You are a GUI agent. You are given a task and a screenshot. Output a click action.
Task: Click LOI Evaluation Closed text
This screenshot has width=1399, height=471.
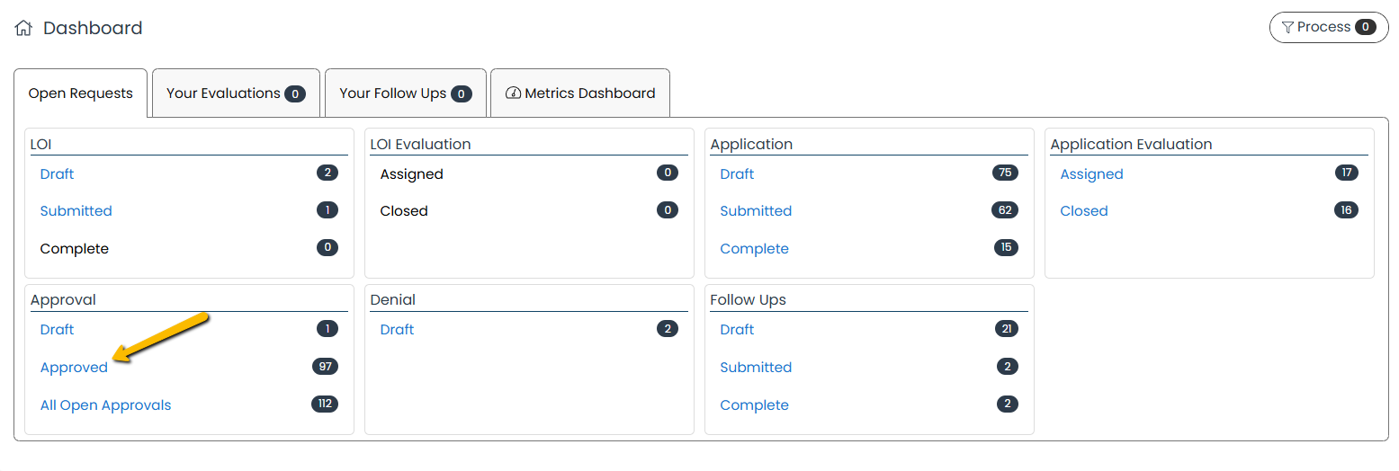404,211
